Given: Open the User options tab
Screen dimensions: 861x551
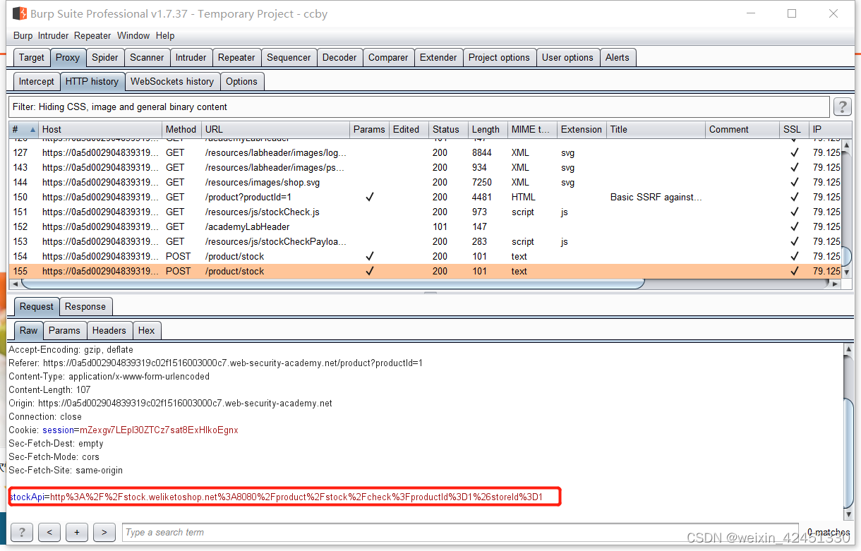Looking at the screenshot, I should tap(567, 57).
